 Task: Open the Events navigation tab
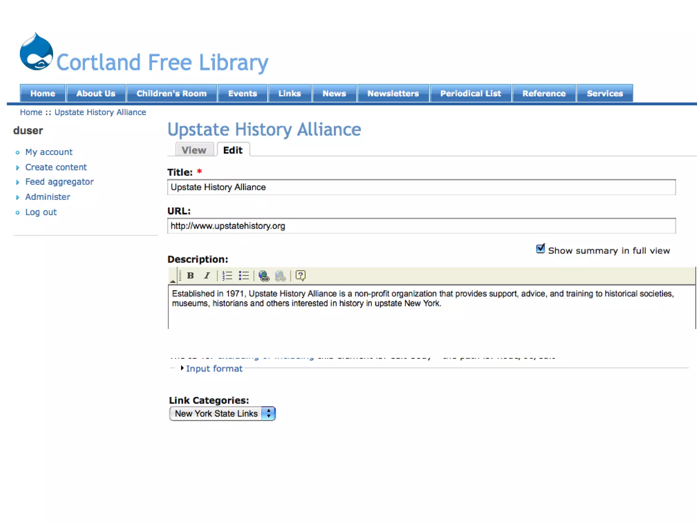243,93
